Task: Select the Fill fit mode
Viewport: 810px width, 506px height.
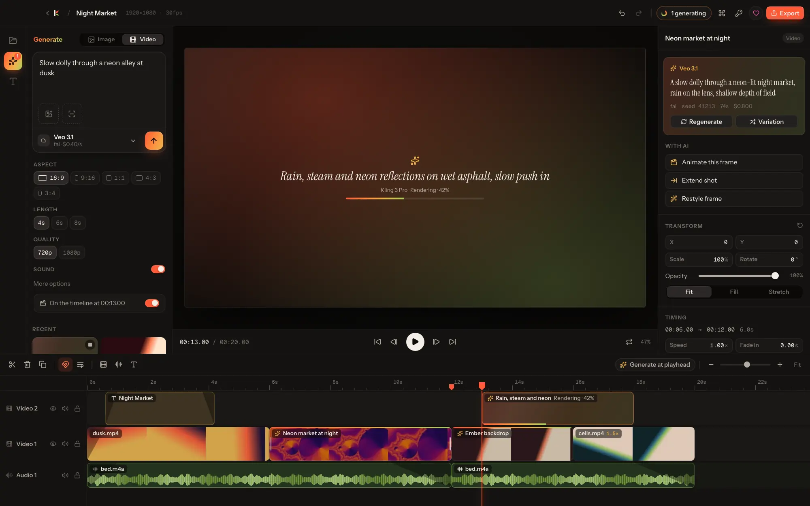Action: tap(734, 292)
